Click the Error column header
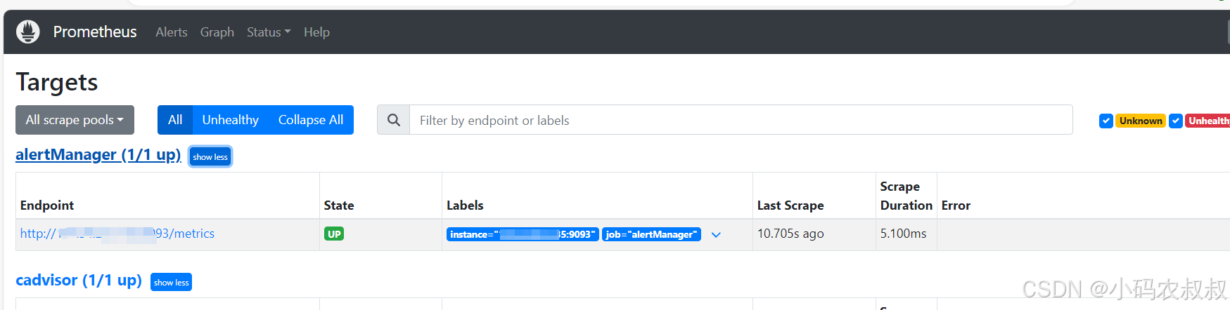The height and width of the screenshot is (310, 1230). click(x=956, y=205)
